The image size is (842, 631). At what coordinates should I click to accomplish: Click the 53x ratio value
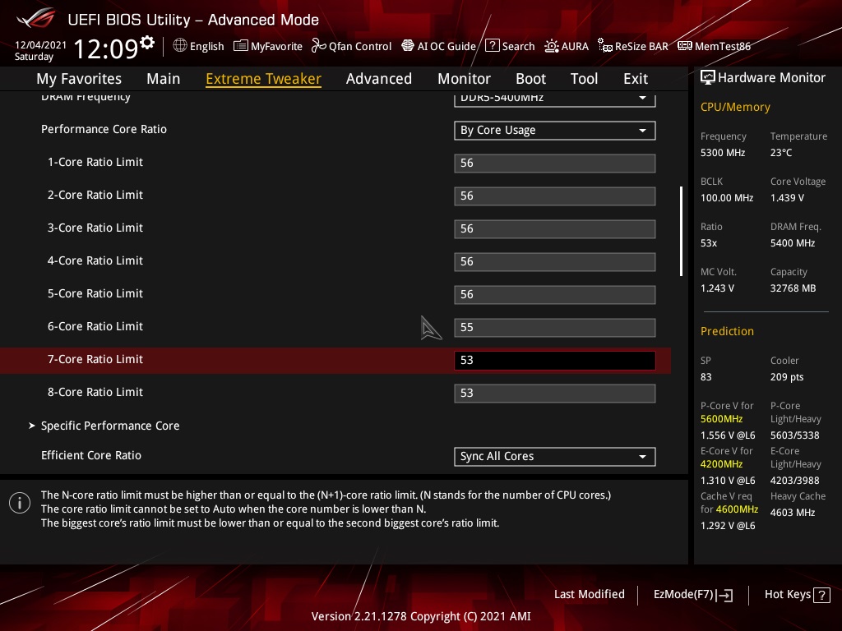(x=709, y=243)
